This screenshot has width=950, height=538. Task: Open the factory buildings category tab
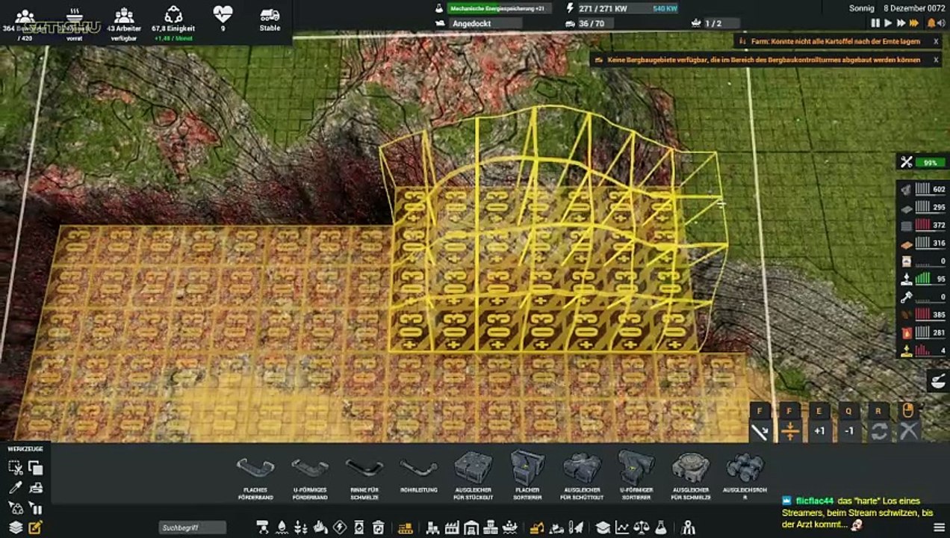click(x=452, y=528)
